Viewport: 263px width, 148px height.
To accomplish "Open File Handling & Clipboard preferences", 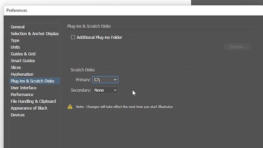I will click(x=33, y=102).
